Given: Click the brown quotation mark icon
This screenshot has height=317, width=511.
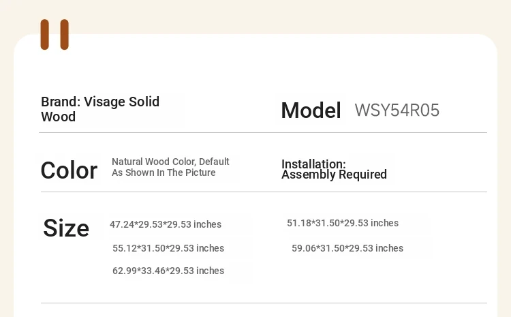Looking at the screenshot, I should pyautogui.click(x=55, y=35).
